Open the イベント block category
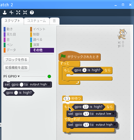Viewport: 134px width, 140px height. coord(38,29)
